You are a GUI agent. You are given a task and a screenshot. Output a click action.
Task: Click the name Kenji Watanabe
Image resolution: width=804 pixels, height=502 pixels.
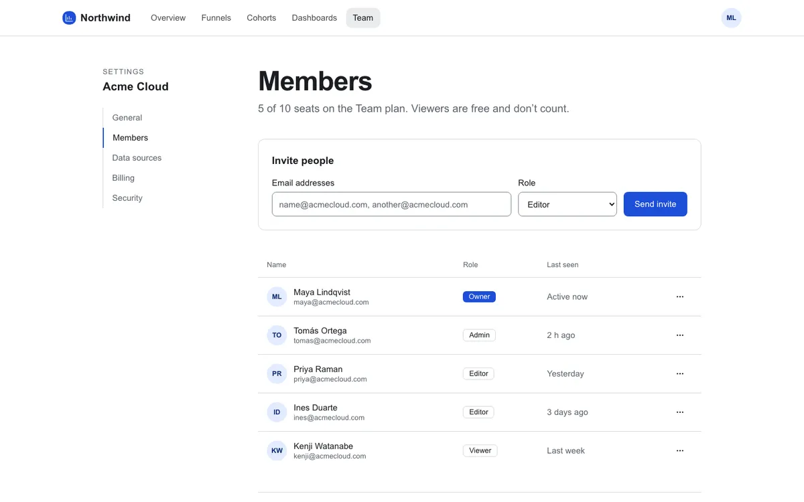(x=323, y=446)
